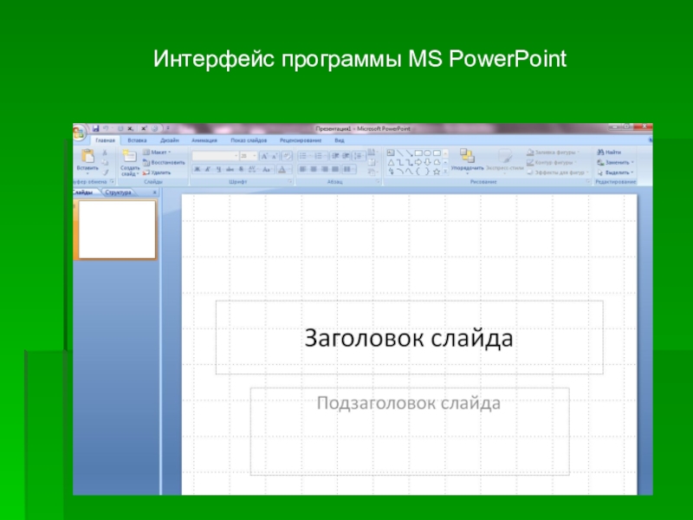
Task: Open the Вид tab
Action: (x=340, y=140)
